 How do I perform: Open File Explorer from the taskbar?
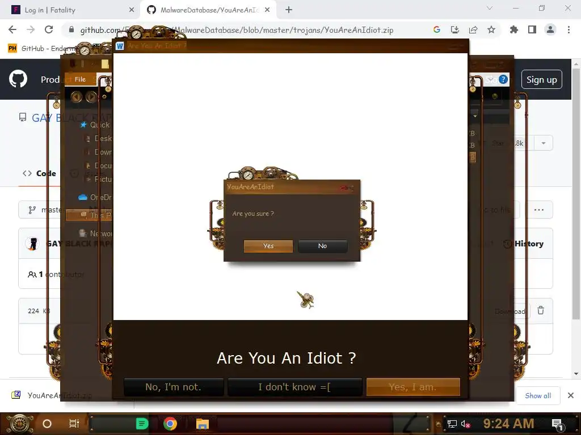pyautogui.click(x=203, y=424)
